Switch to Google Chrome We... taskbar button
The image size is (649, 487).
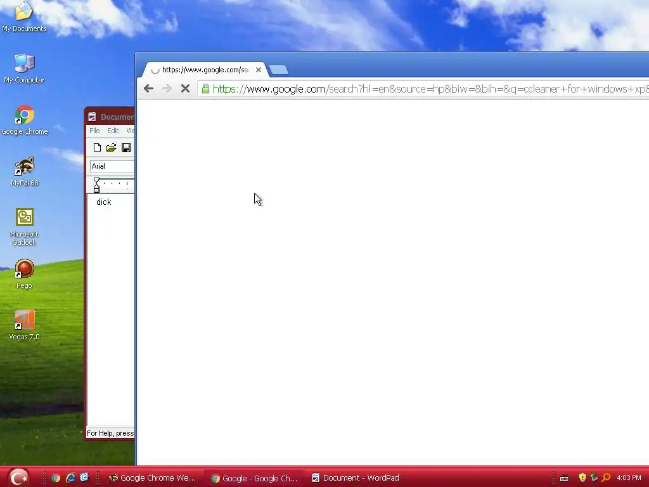coord(152,478)
